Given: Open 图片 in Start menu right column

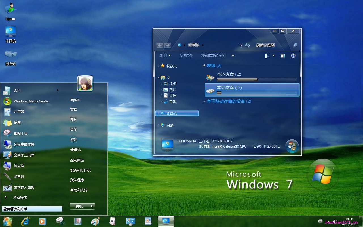Looking at the screenshot, I should (74, 119).
